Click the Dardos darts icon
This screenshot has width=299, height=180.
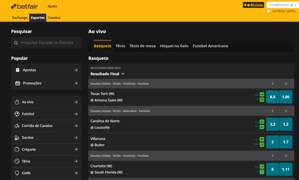17,138
